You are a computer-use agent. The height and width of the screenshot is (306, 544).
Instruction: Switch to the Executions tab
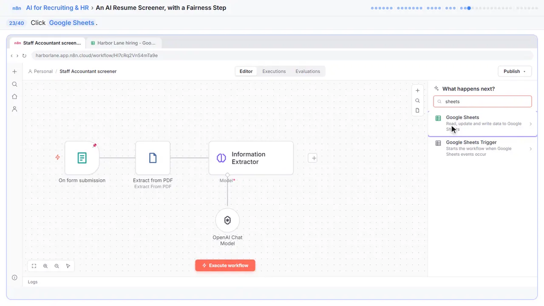(274, 71)
